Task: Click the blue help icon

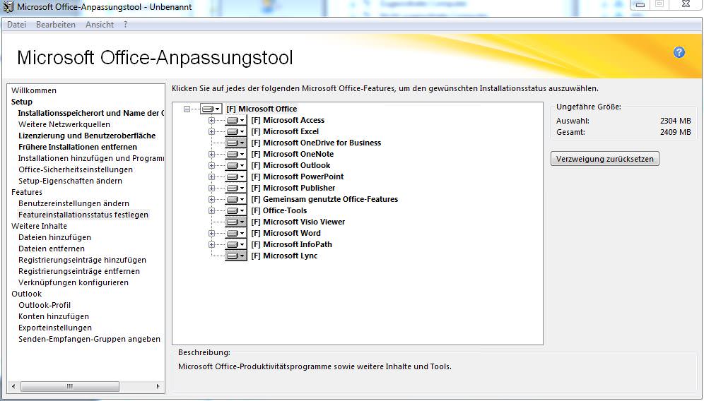Action: tap(679, 52)
